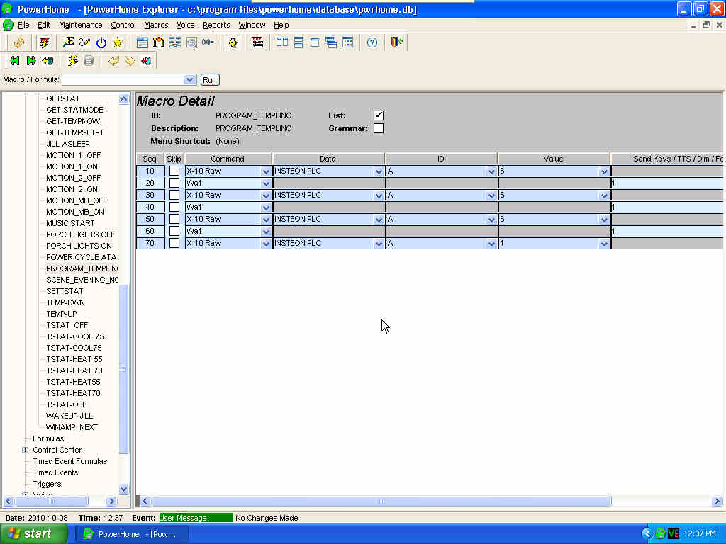Viewport: 726px width, 544px height.
Task: Open Command dropdown in sequence 10 row
Action: pos(266,171)
